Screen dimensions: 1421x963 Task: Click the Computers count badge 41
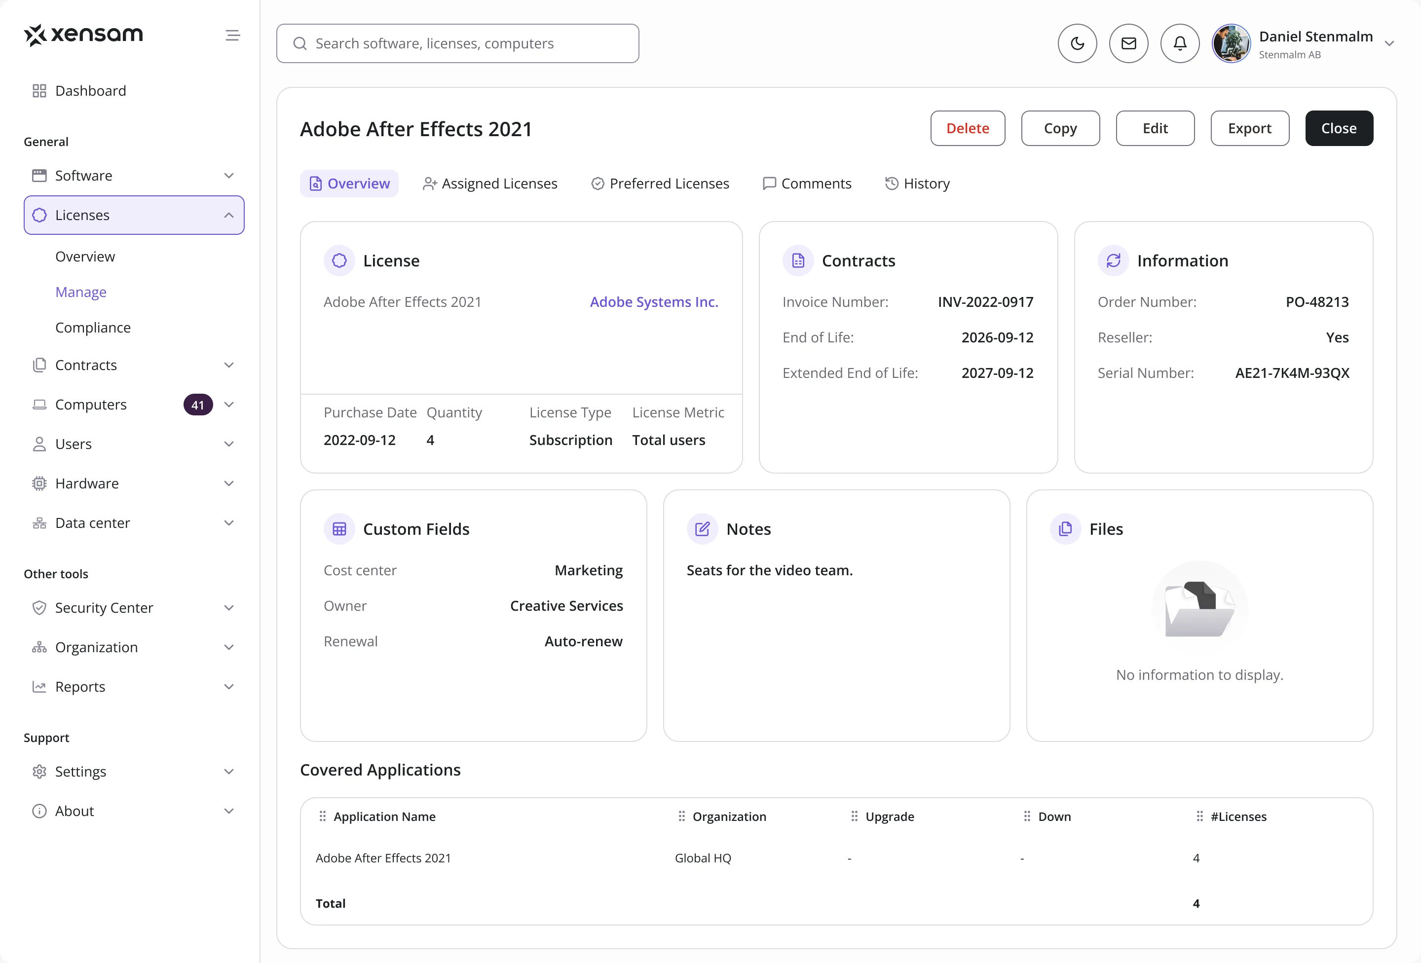coord(198,405)
